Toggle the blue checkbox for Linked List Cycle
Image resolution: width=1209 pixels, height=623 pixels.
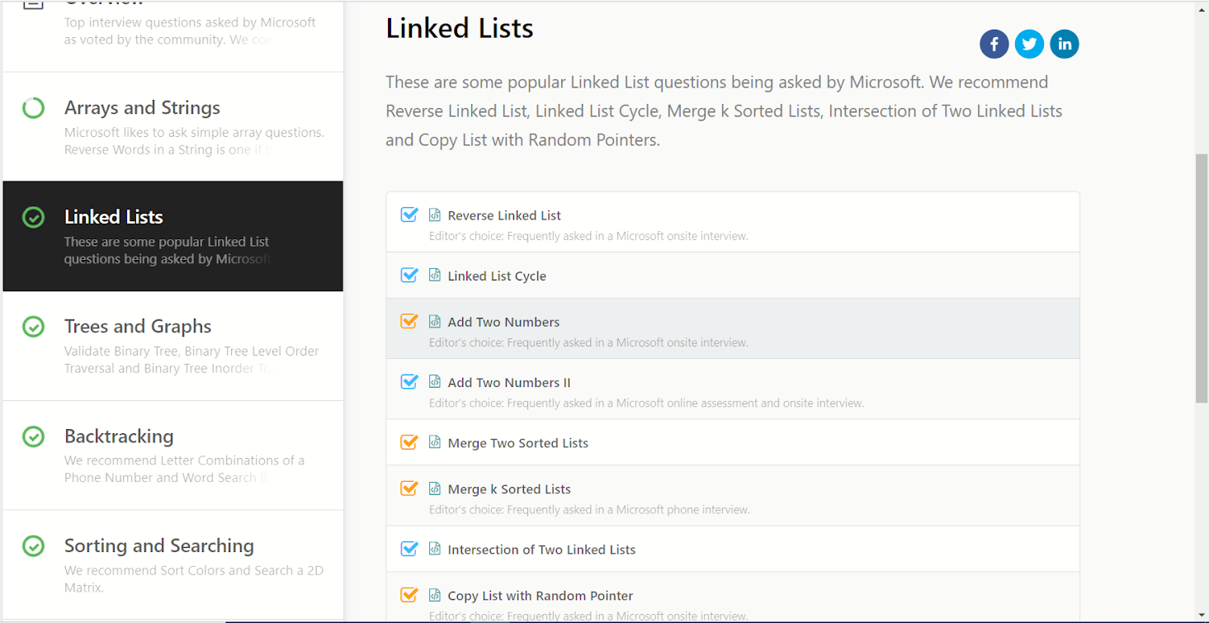pyautogui.click(x=409, y=276)
